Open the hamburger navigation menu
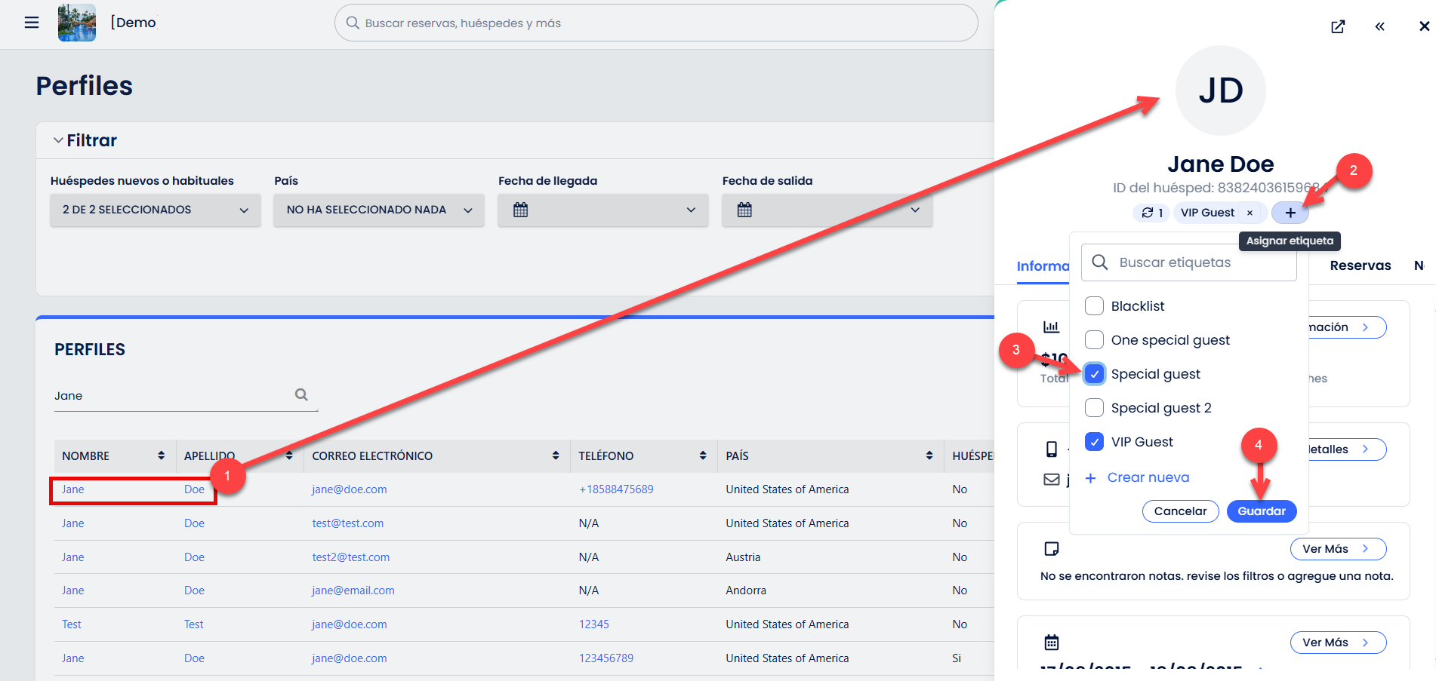This screenshot has width=1436, height=681. coord(32,23)
